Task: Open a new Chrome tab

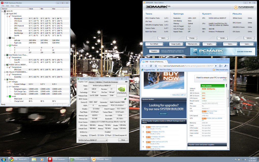Action: tap(170, 62)
